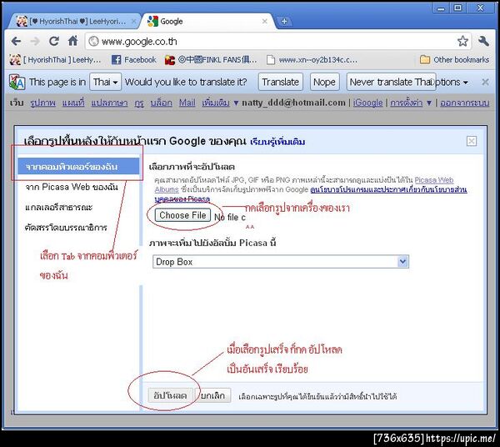Open the iGoogle link
Viewport: 500px width, 447px height.
[x=367, y=103]
